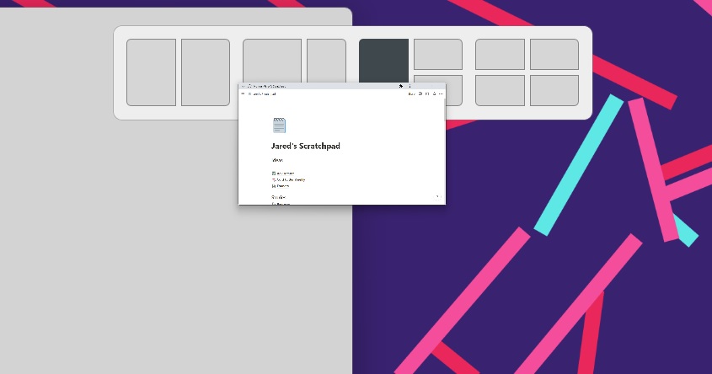Click the star favorite icon in Notion's top bar
The width and height of the screenshot is (712, 374).
(434, 94)
